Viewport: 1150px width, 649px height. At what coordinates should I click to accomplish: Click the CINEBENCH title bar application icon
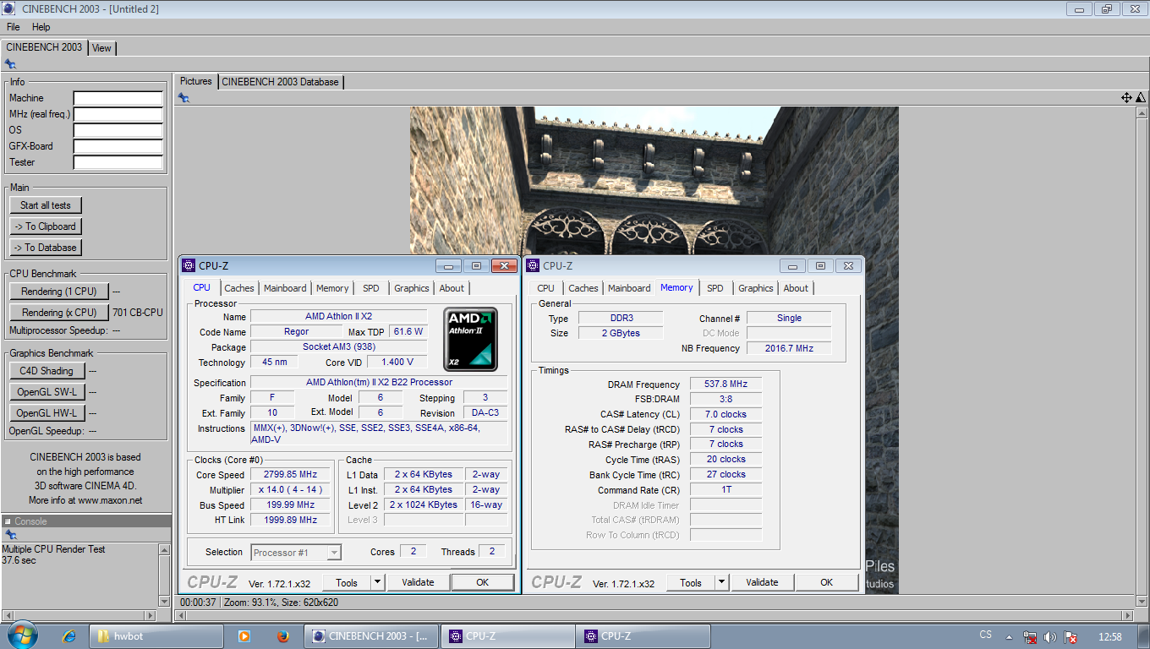point(10,9)
